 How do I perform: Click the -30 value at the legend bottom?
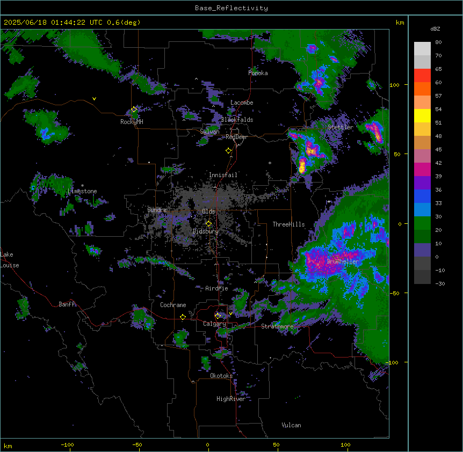pyautogui.click(x=440, y=283)
